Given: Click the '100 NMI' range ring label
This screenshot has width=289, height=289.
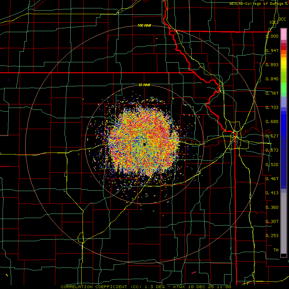Looking at the screenshot, I should 144,25.
